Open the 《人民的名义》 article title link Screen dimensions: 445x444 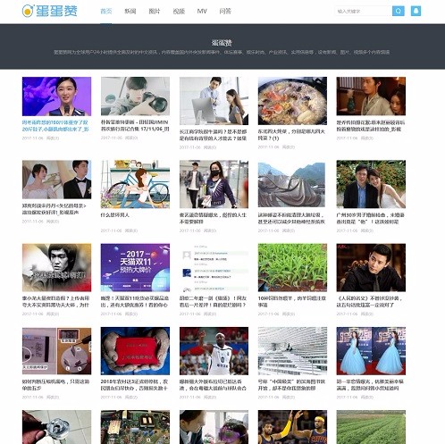(369, 301)
